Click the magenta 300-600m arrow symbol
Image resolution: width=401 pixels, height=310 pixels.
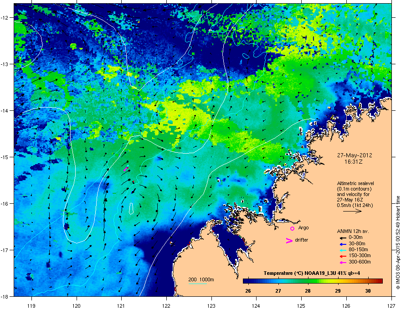(343, 262)
